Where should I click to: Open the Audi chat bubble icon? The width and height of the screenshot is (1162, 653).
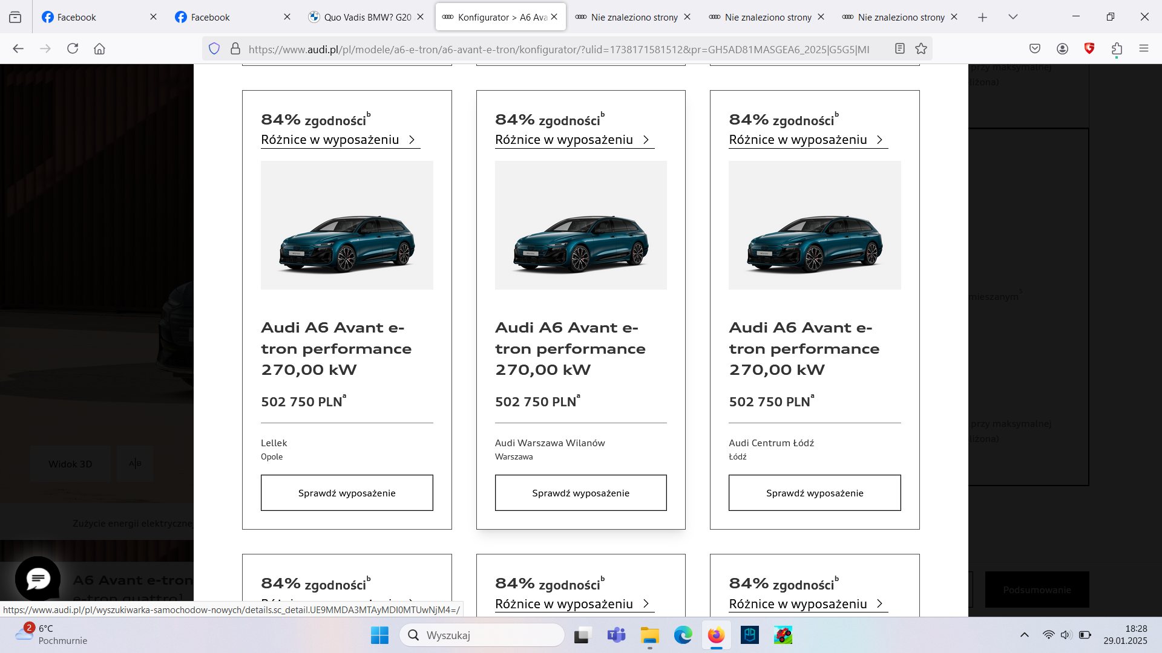[38, 579]
